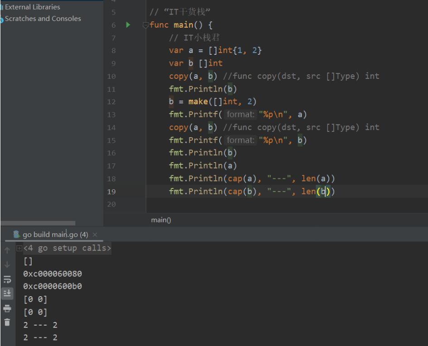Toggle Scroll to End in the console
The image size is (428, 346).
[7, 293]
